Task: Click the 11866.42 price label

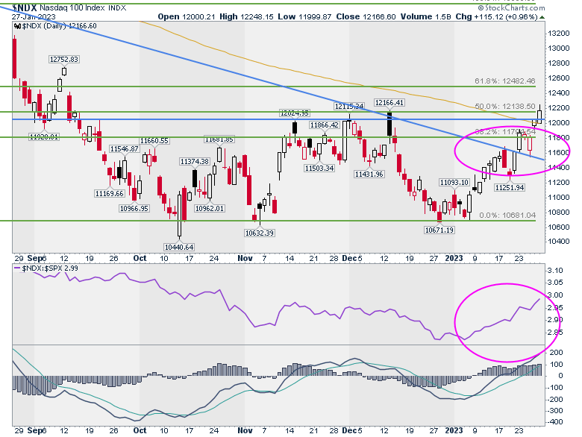Action: click(325, 125)
